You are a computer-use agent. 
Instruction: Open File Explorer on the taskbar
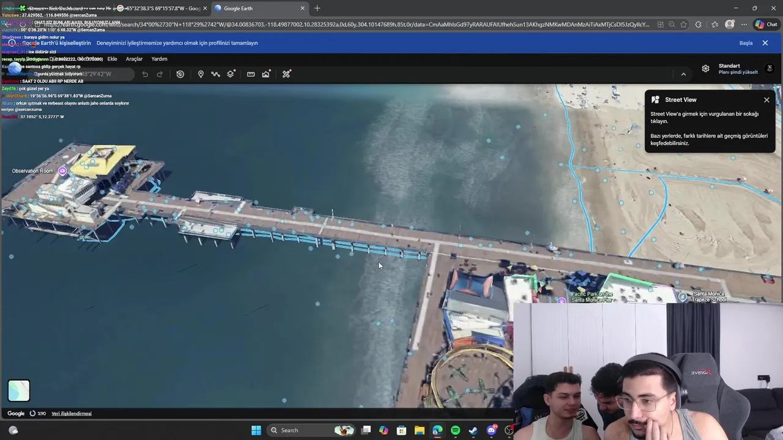pyautogui.click(x=419, y=430)
